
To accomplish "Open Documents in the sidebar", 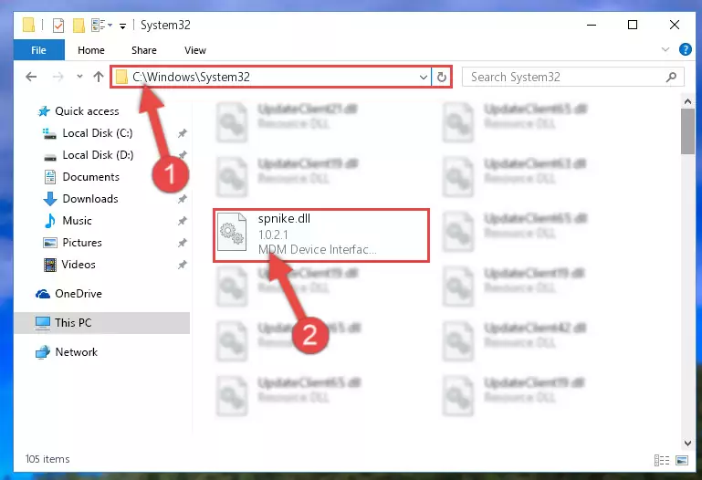I will 90,177.
